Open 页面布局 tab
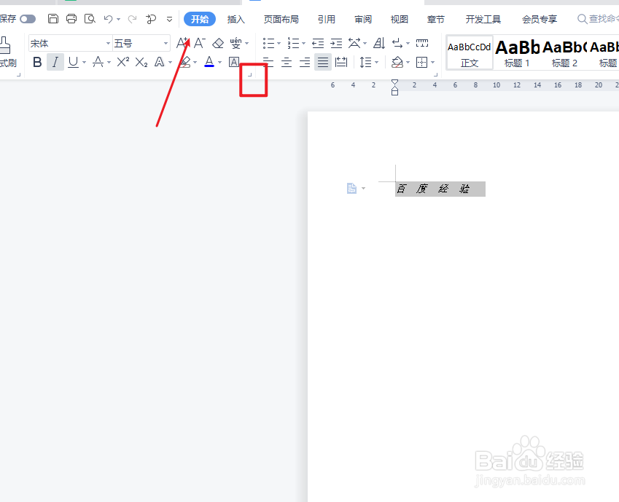 [281, 19]
